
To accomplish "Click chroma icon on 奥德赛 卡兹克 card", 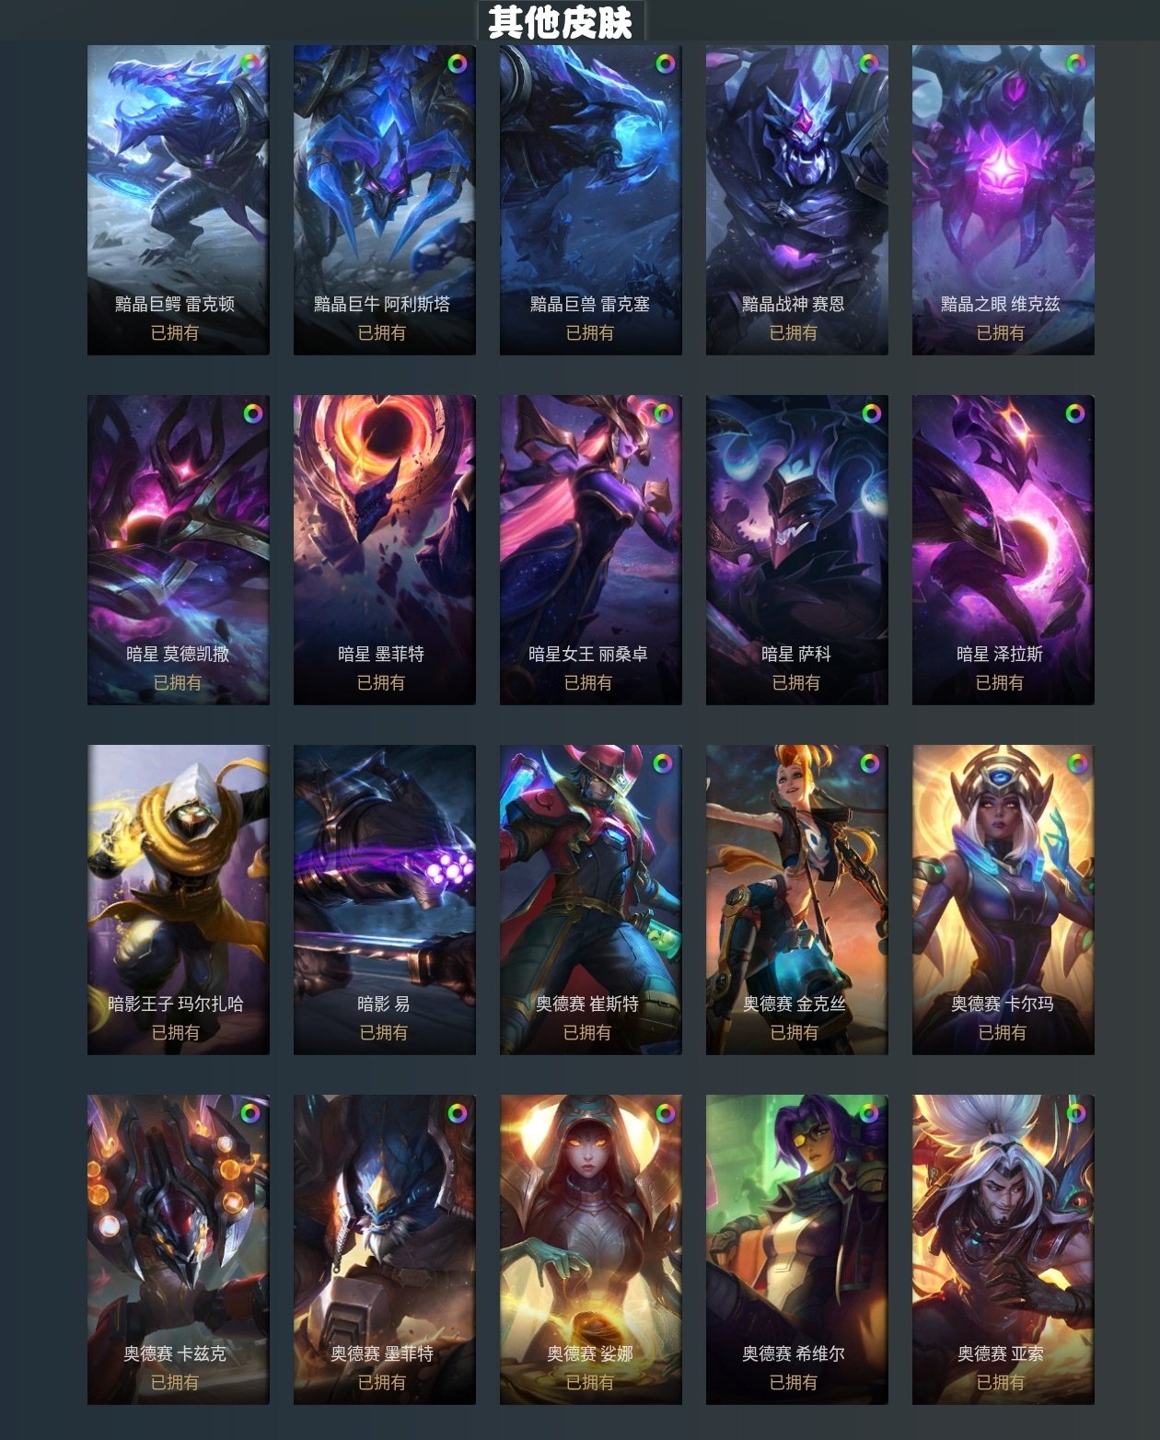I will point(250,1113).
